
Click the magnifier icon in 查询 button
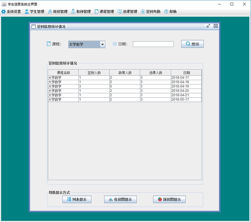188,44
